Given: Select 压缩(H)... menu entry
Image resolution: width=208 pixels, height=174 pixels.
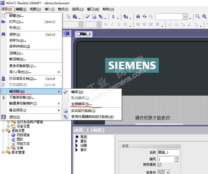Looking at the screenshot, I should [x=31, y=53].
